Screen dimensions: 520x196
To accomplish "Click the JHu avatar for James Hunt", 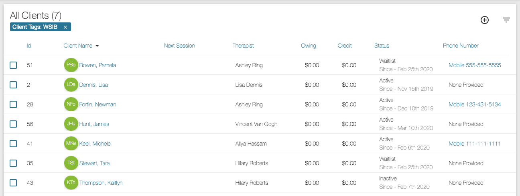I will 71,124.
